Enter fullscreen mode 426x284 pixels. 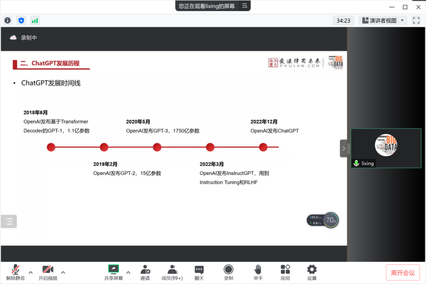pos(416,21)
